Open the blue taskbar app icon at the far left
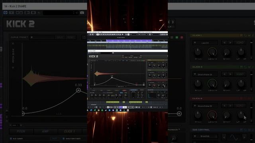 click(91, 110)
